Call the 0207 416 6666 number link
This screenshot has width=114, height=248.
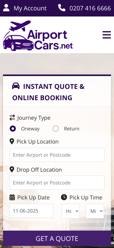pos(90,8)
